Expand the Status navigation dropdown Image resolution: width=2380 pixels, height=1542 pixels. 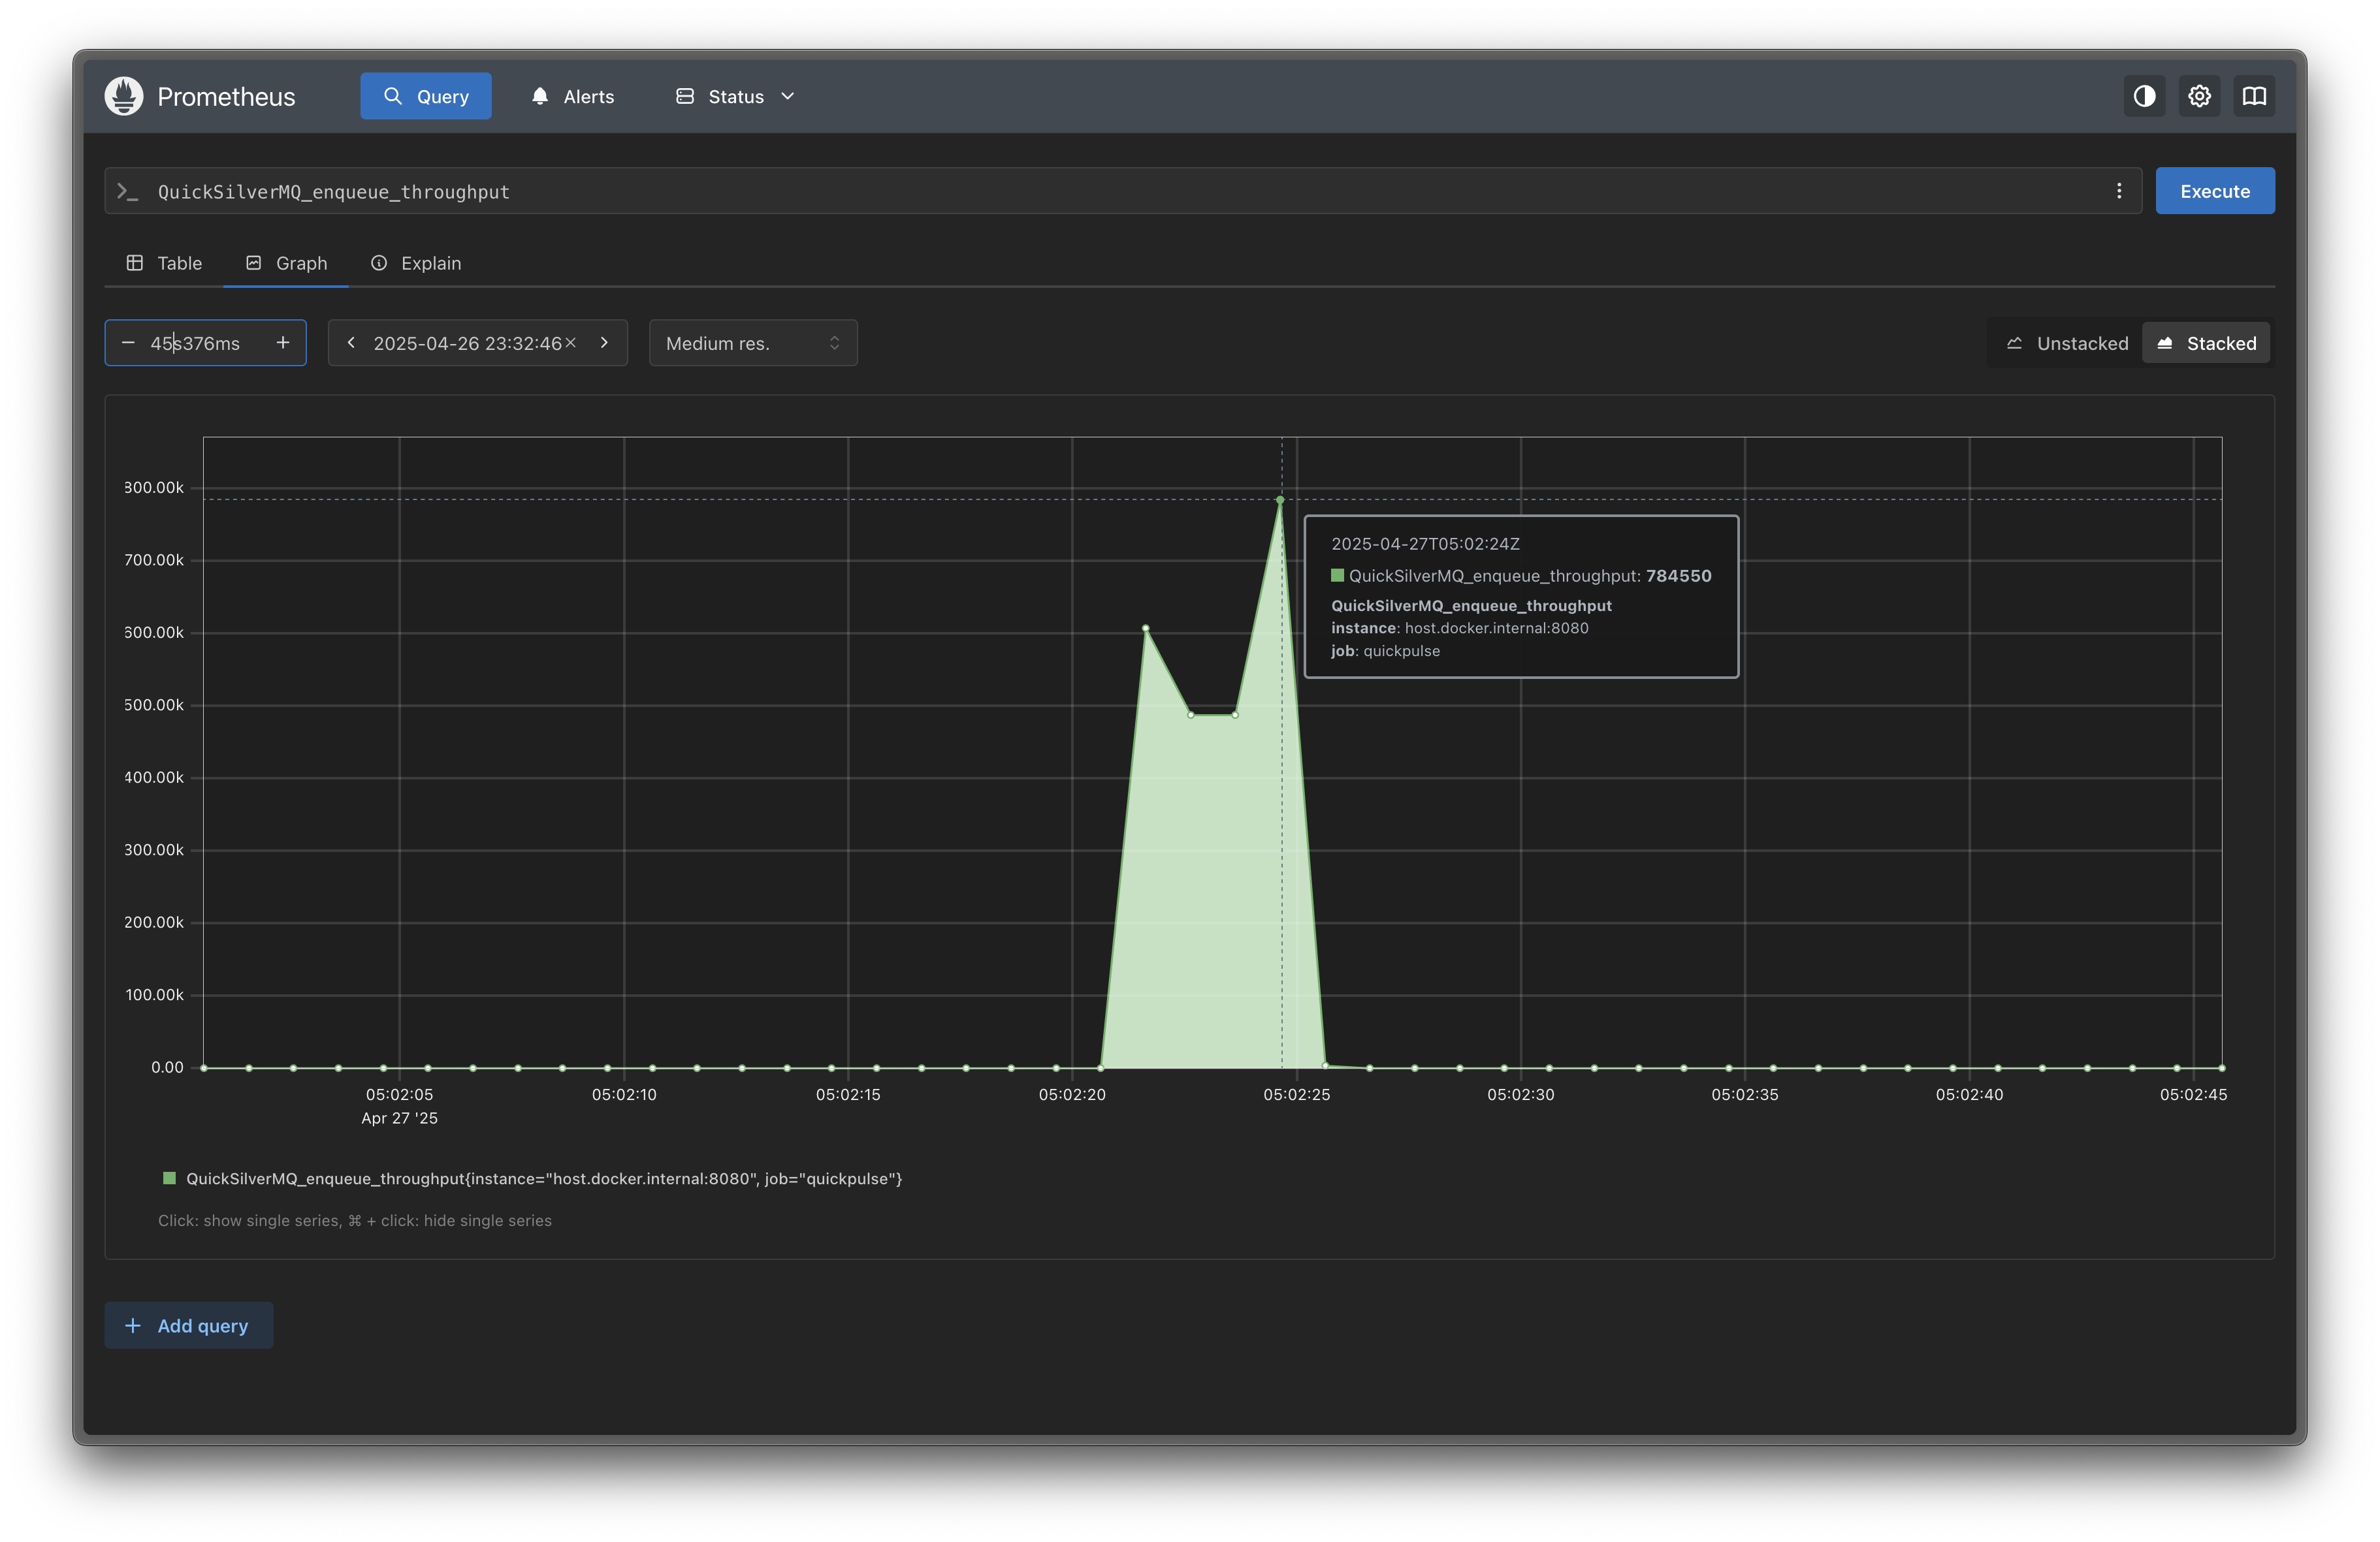734,95
